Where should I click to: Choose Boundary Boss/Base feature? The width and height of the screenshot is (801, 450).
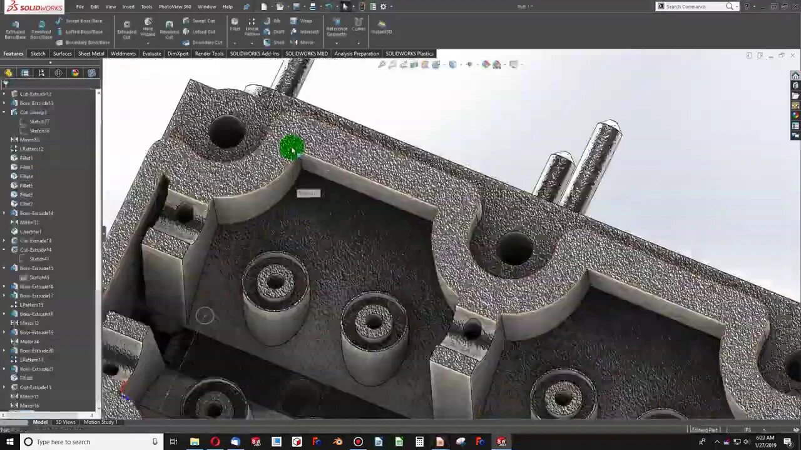(83, 42)
